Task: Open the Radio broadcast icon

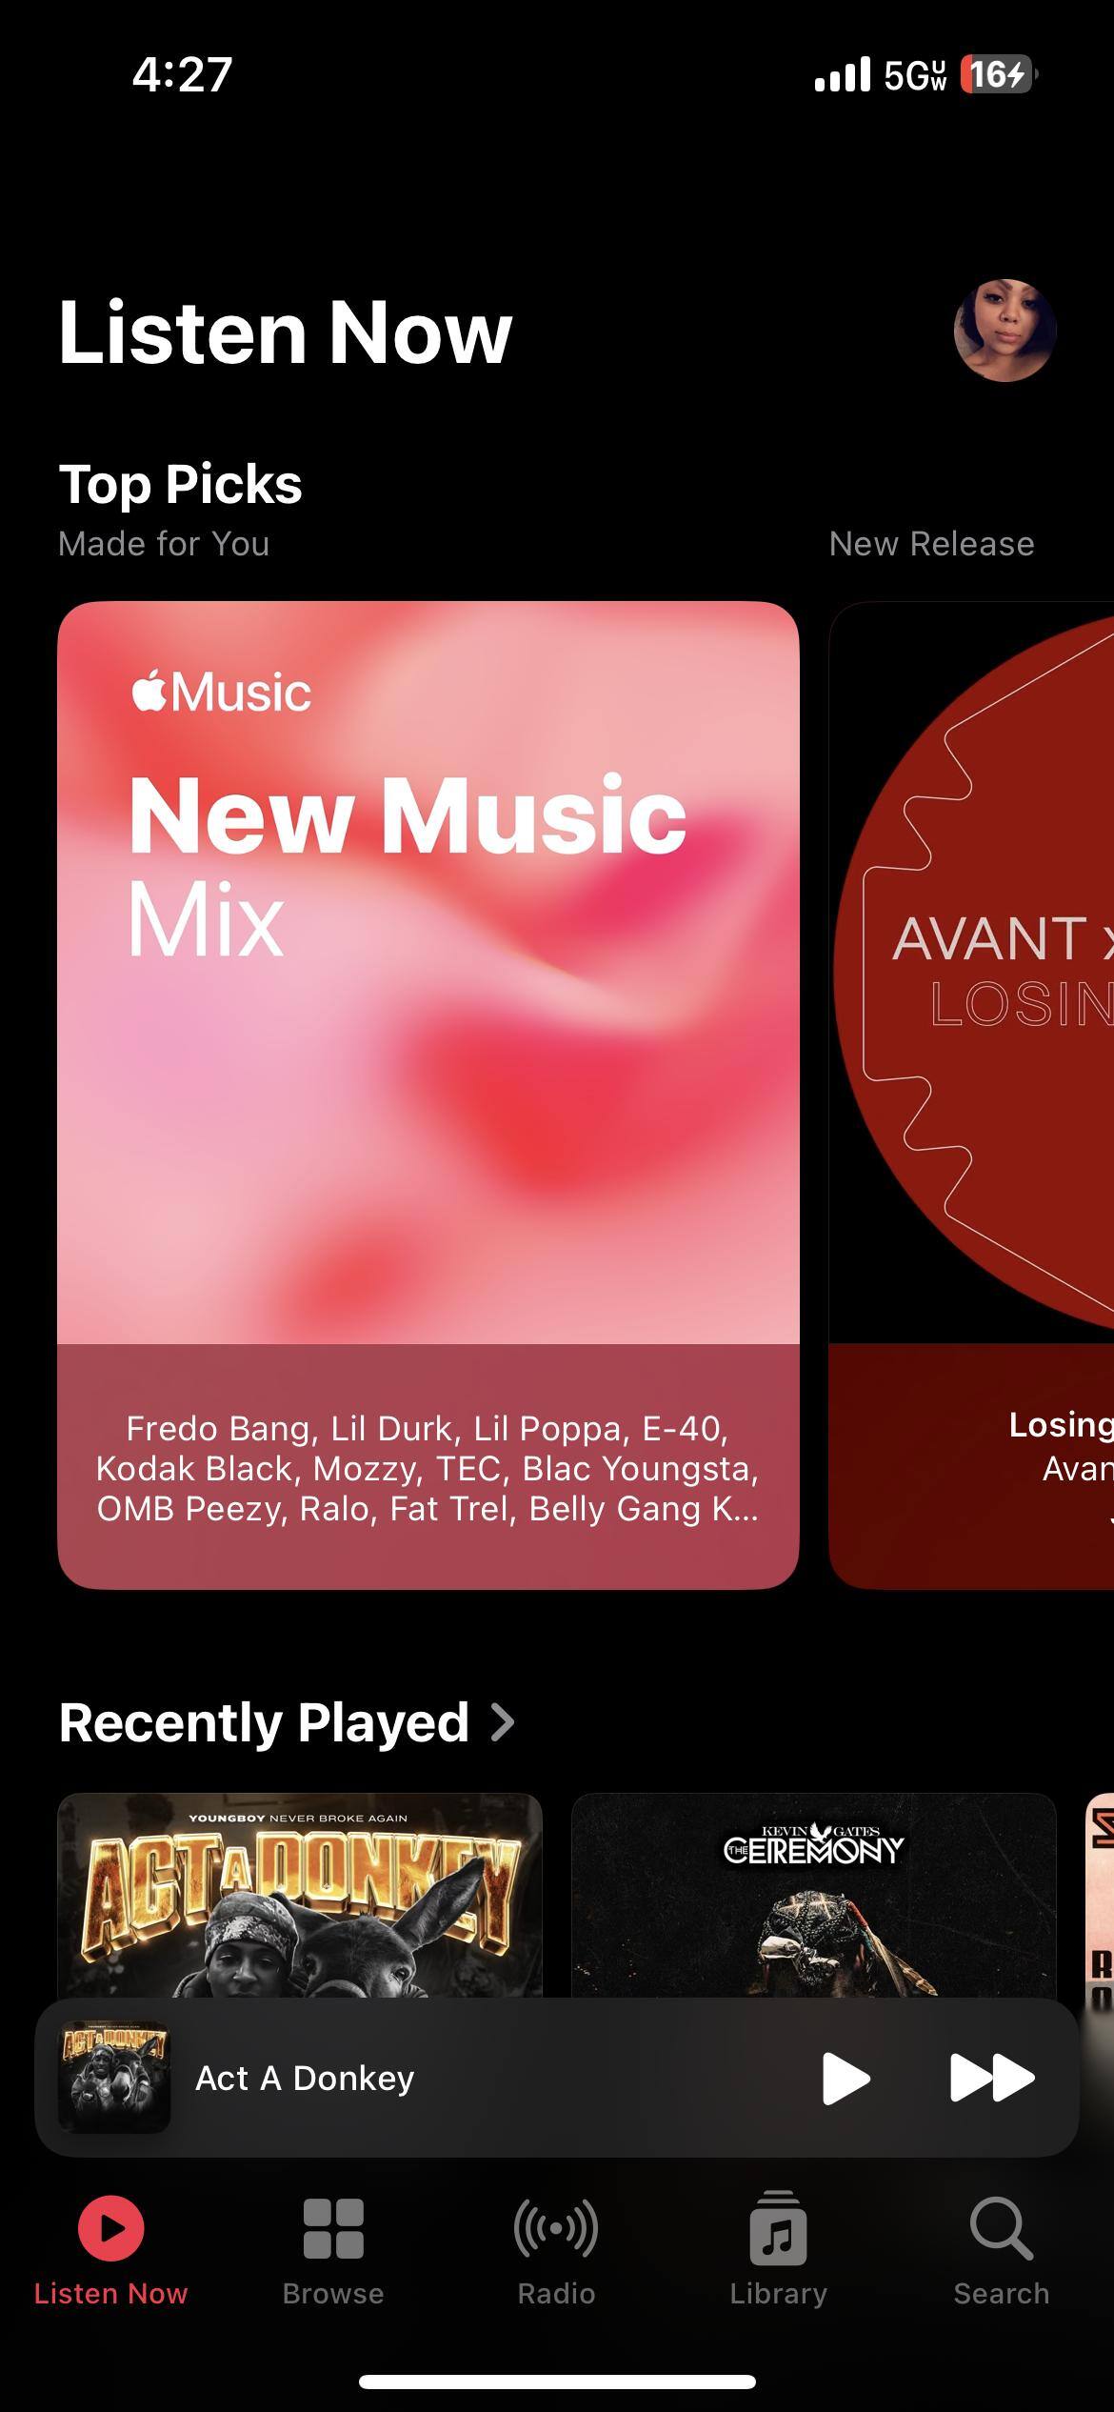Action: click(x=556, y=2229)
